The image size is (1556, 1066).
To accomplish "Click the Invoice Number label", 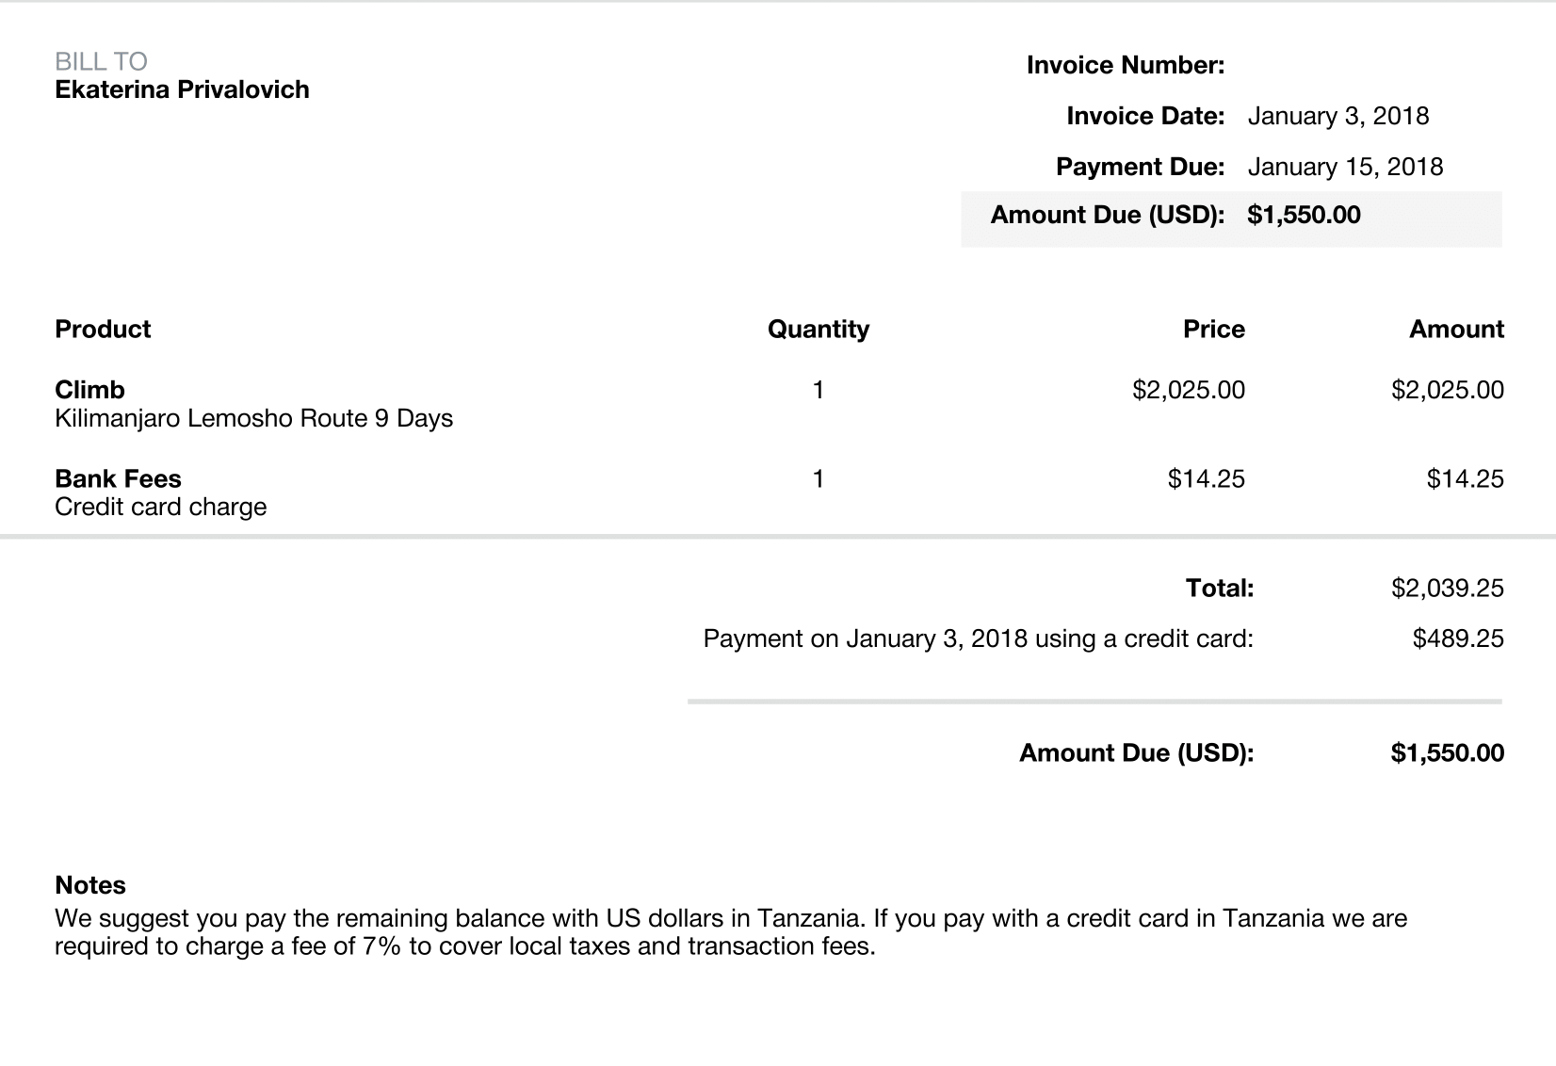I will click(x=1126, y=65).
